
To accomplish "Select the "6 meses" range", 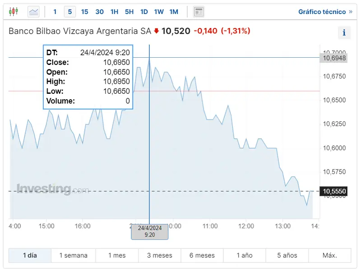I will (202, 255).
